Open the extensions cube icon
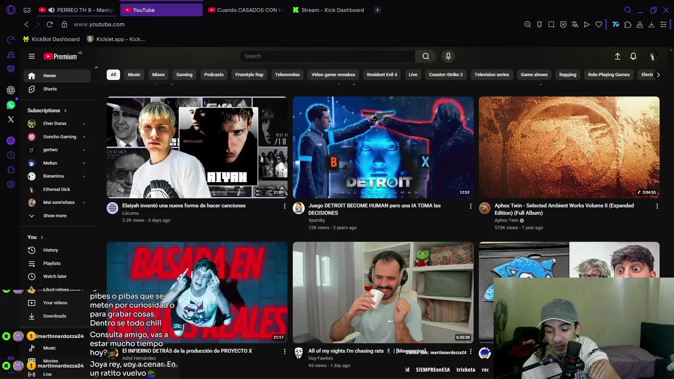The image size is (674, 379). (x=628, y=24)
